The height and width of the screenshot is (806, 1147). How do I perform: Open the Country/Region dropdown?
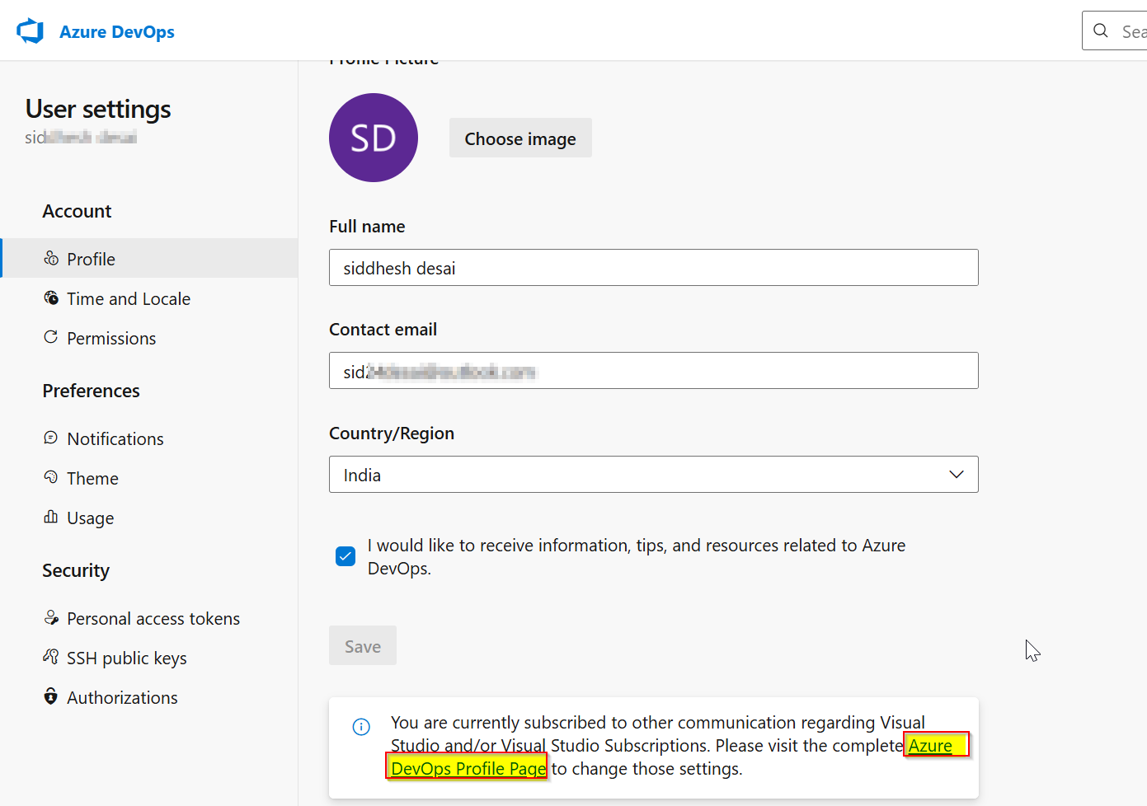[654, 475]
